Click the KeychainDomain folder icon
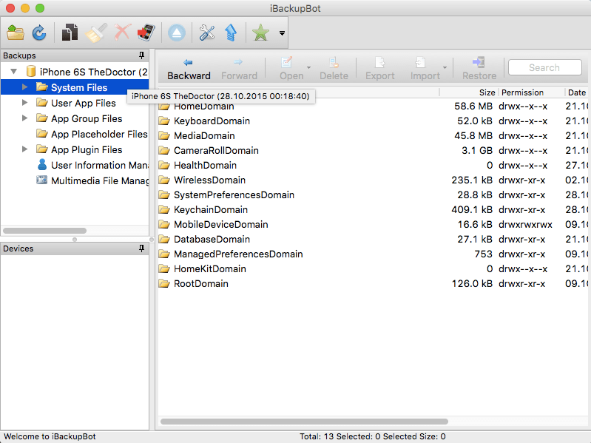Screen dimensions: 591x443 pos(164,209)
